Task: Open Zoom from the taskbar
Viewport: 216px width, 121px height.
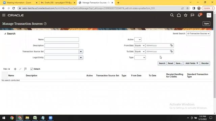Action: pos(51,118)
